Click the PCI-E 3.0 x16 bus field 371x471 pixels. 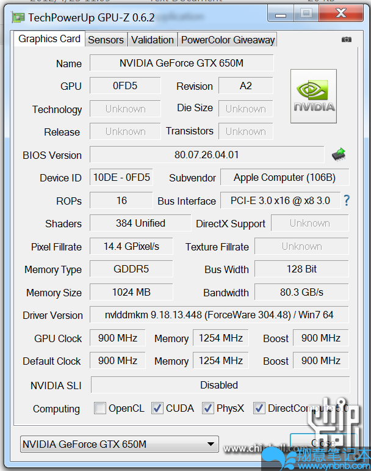point(281,200)
